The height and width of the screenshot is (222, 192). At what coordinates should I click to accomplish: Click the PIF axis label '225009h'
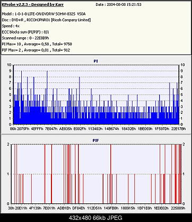[178, 208]
